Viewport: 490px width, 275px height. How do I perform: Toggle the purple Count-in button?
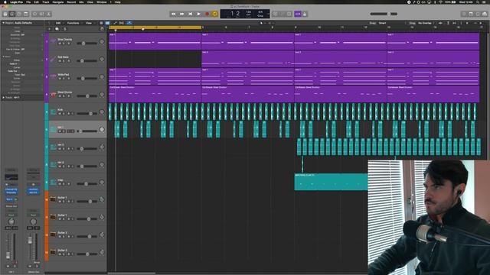pyautogui.click(x=298, y=14)
